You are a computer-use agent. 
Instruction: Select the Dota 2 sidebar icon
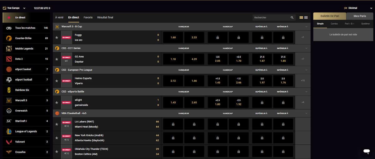click(9, 59)
